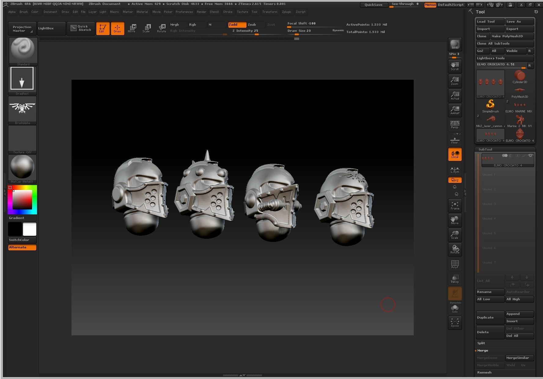Viewport: 543px width, 379px height.
Task: Toggle XYZ rotation mode
Action: 455,180
